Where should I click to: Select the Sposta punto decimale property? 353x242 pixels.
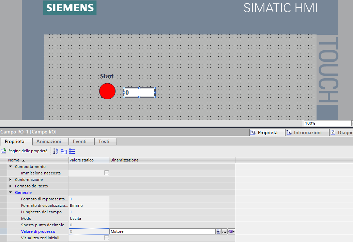43,225
